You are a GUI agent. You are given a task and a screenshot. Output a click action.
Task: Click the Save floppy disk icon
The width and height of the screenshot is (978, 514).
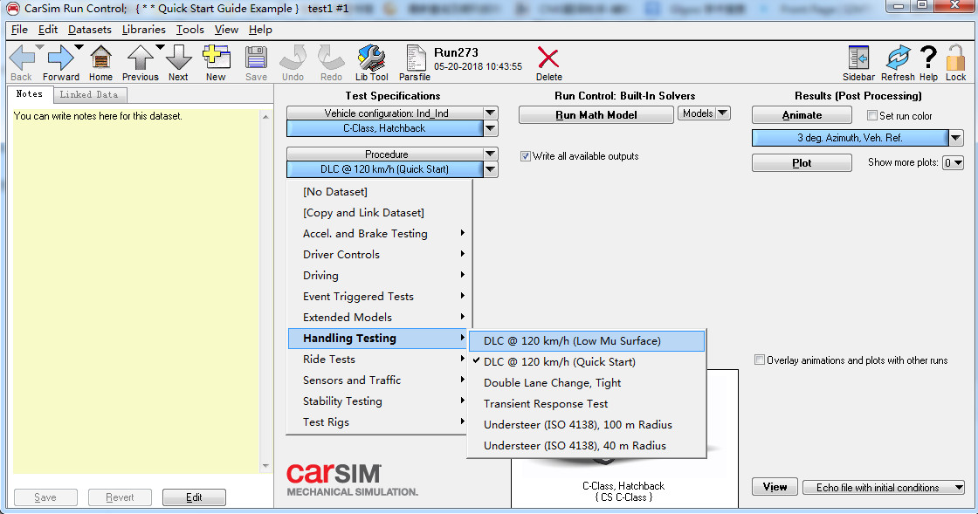click(256, 58)
